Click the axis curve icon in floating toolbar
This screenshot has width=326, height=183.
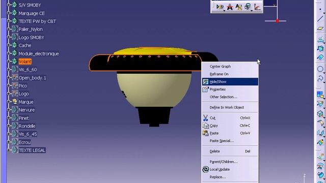click(257, 7)
